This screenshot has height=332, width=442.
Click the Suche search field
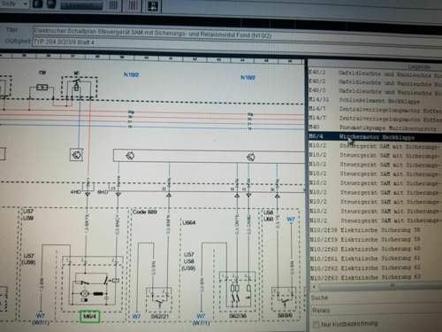(x=377, y=298)
